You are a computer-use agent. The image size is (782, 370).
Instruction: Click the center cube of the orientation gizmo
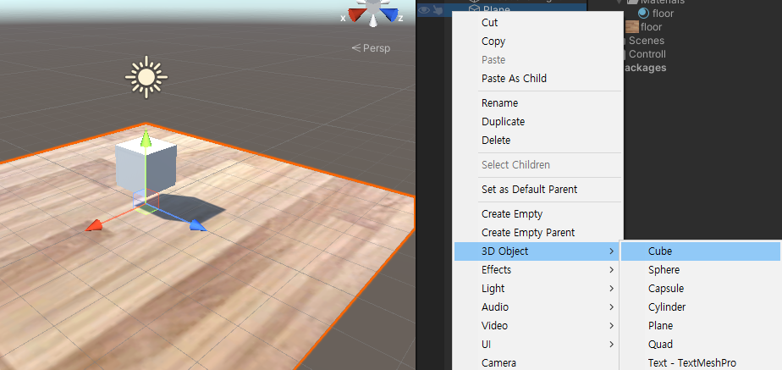coord(373,7)
